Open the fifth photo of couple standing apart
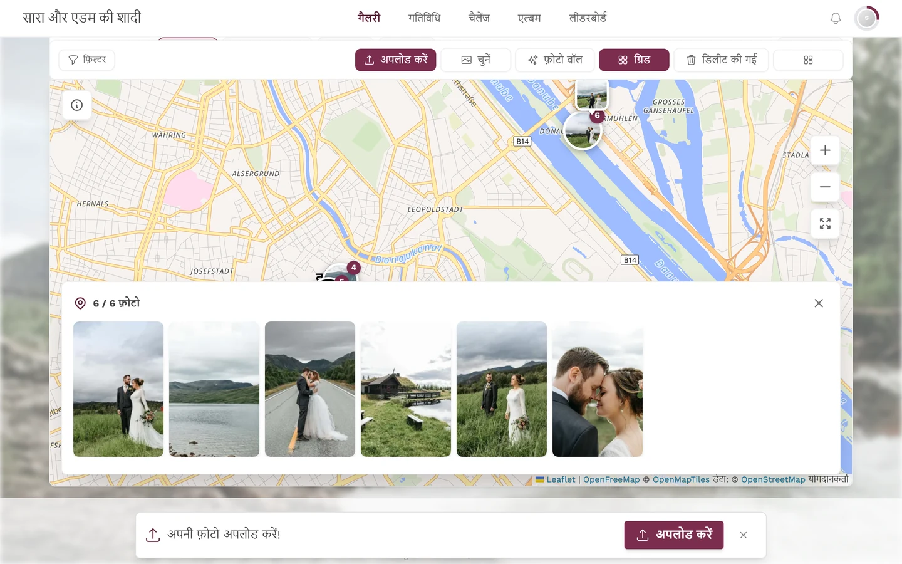 502,389
